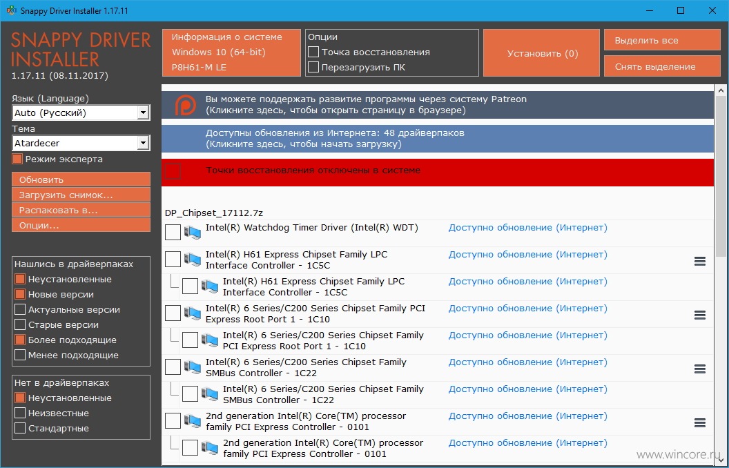Viewport: 729px width, 468px height.
Task: Enable Менее подходящие filter checkbox
Action: (20, 355)
